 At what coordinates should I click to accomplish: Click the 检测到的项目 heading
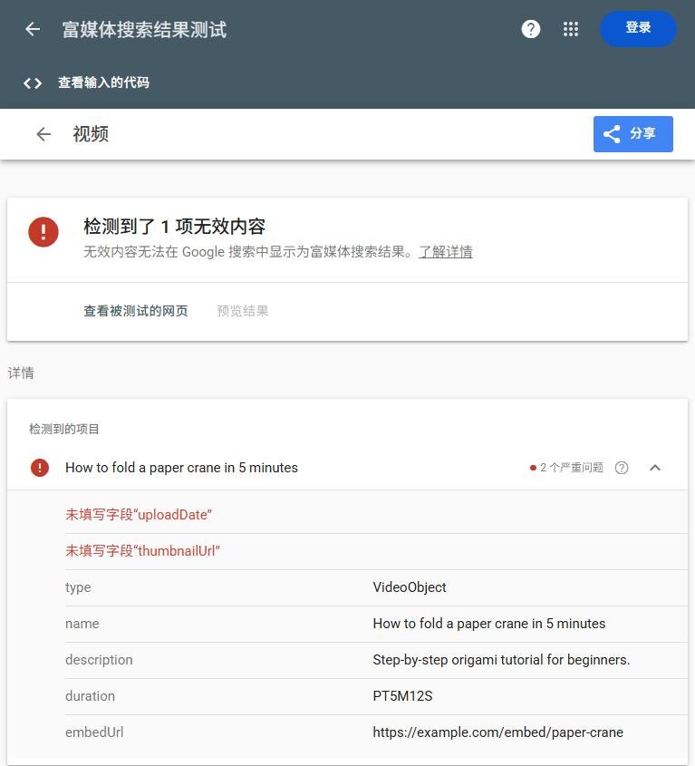[x=64, y=429]
